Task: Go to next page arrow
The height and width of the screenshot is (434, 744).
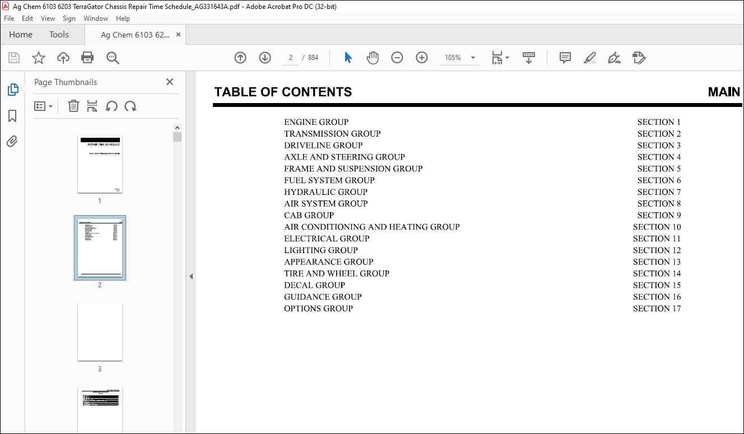Action: (265, 58)
